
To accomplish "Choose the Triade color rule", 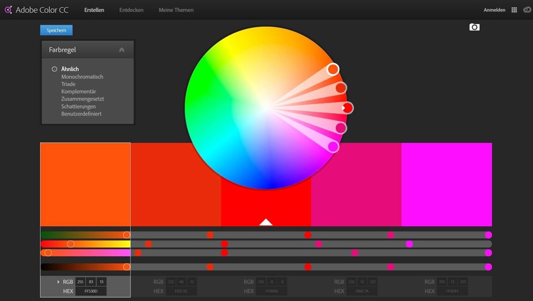I will coord(68,84).
